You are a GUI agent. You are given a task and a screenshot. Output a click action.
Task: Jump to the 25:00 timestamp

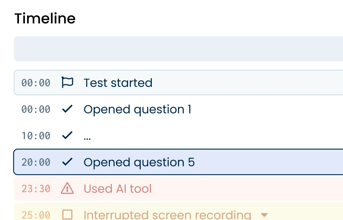pos(36,215)
